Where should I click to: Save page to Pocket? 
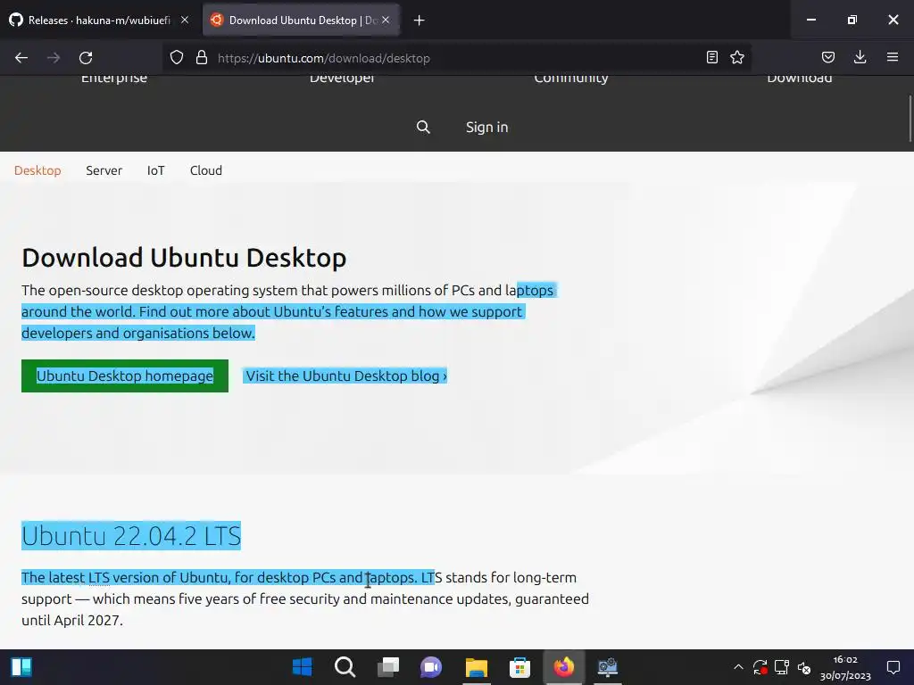point(828,57)
